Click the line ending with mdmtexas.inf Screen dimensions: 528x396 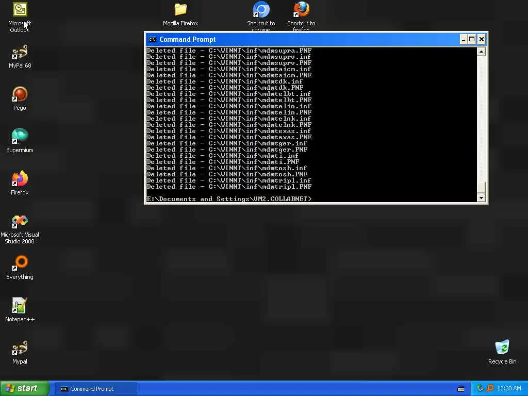229,131
